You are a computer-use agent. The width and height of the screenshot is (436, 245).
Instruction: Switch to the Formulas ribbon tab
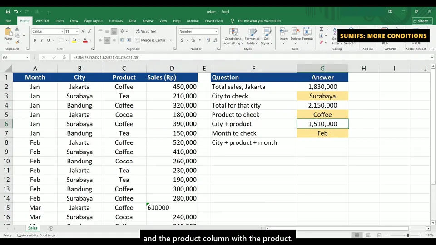click(x=116, y=21)
